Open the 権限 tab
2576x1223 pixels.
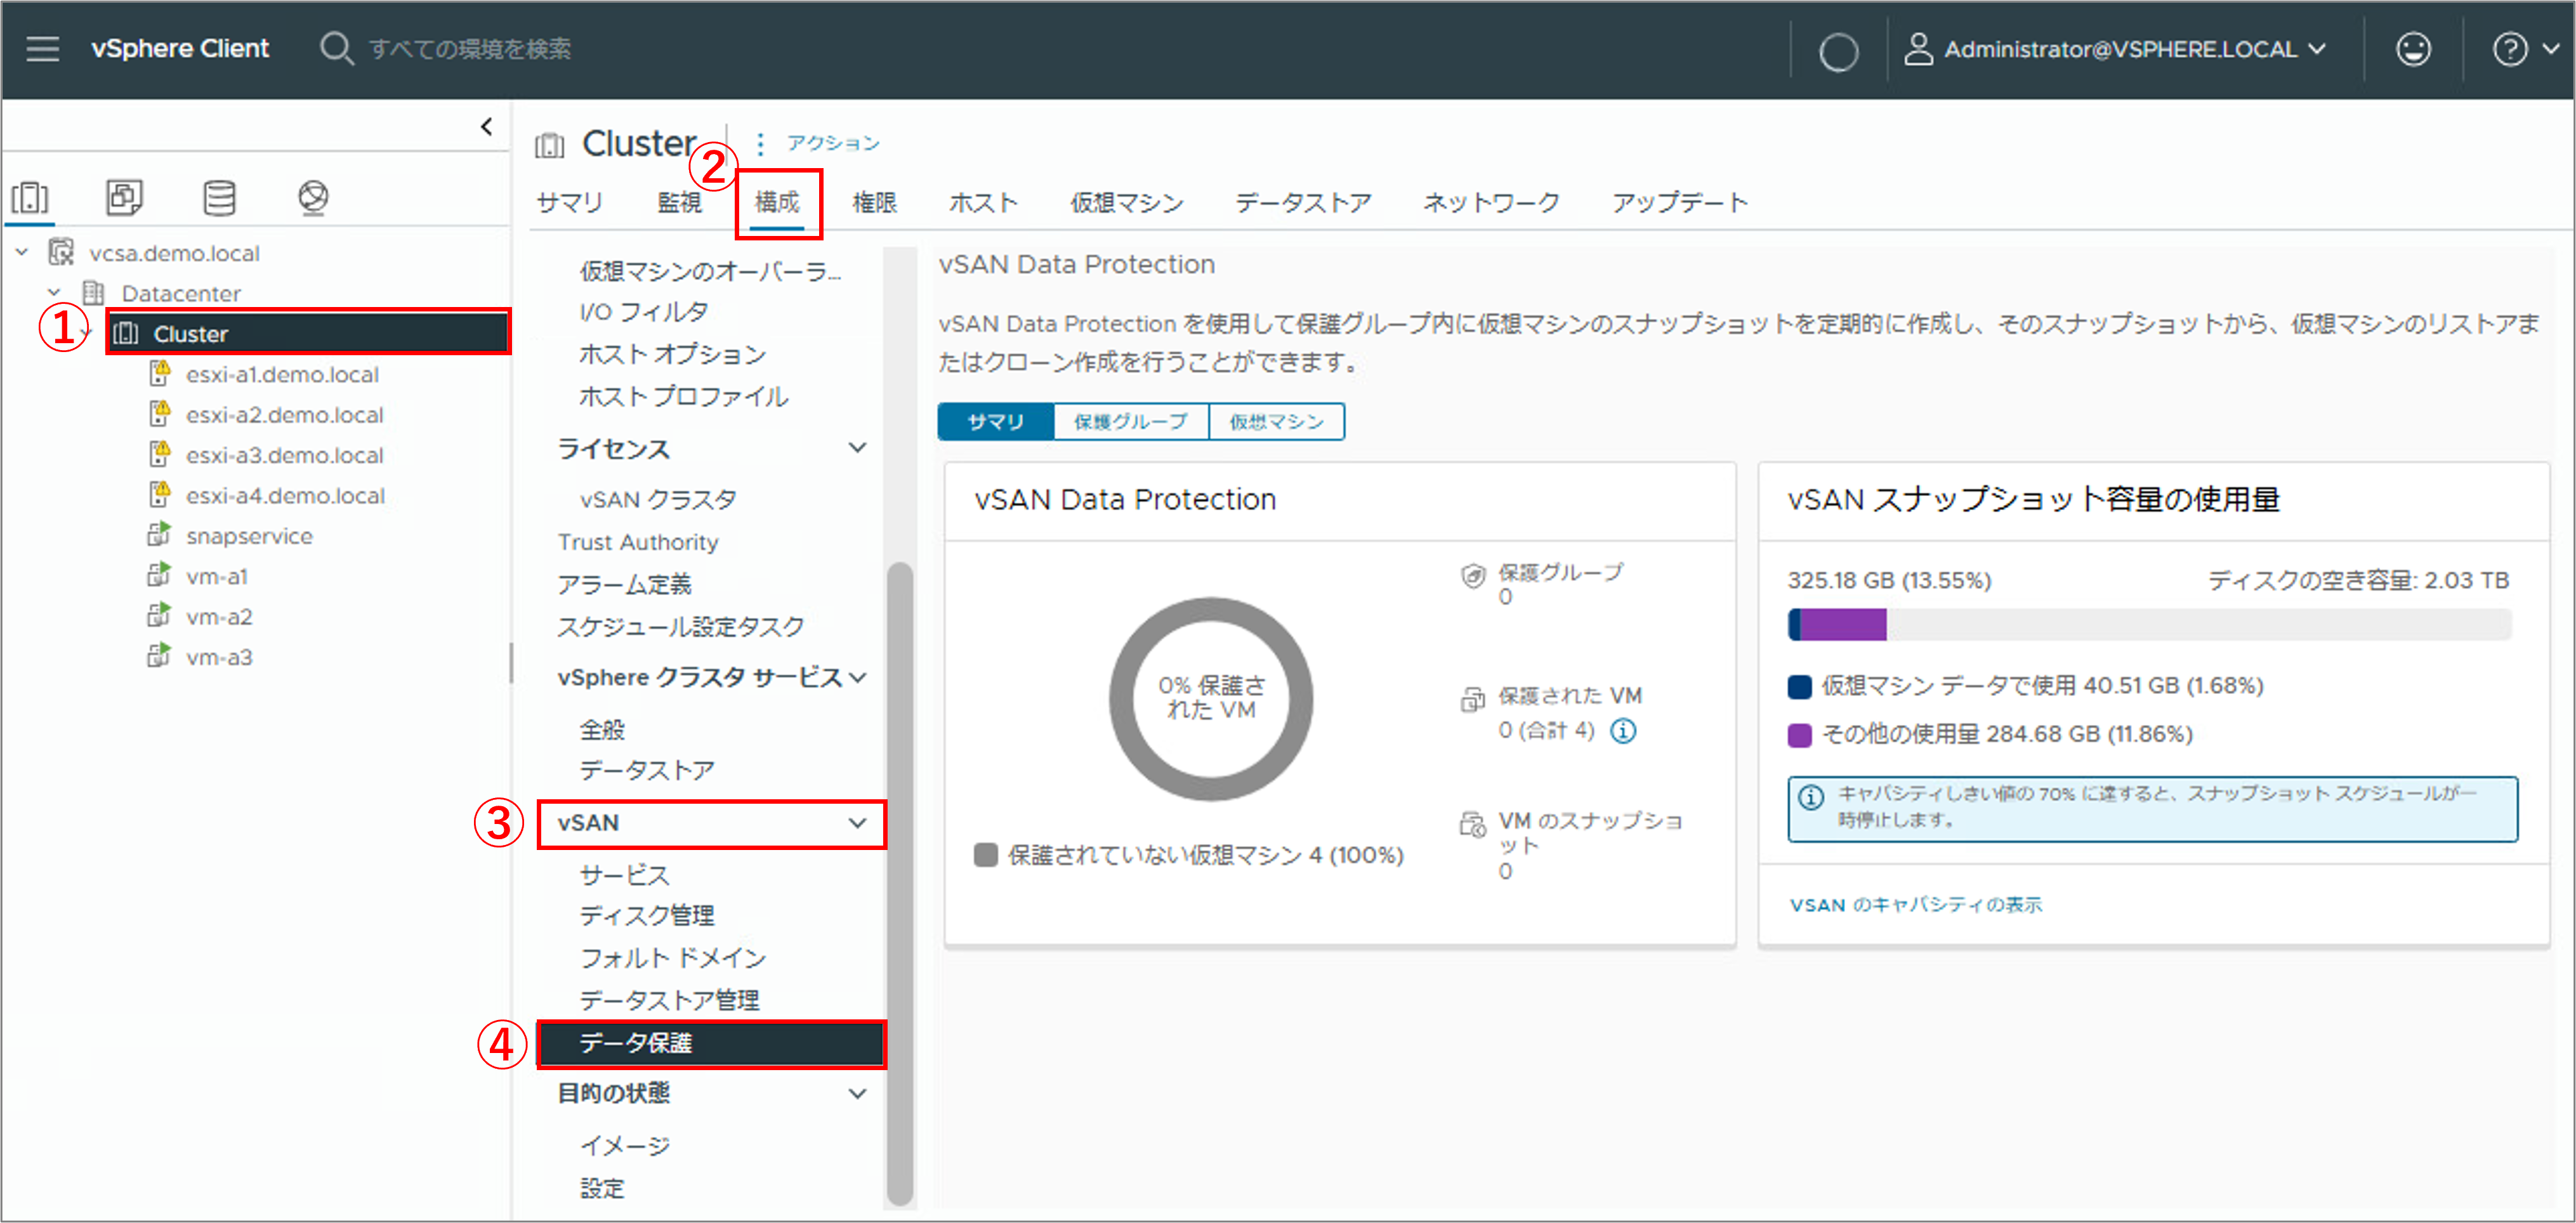click(875, 203)
